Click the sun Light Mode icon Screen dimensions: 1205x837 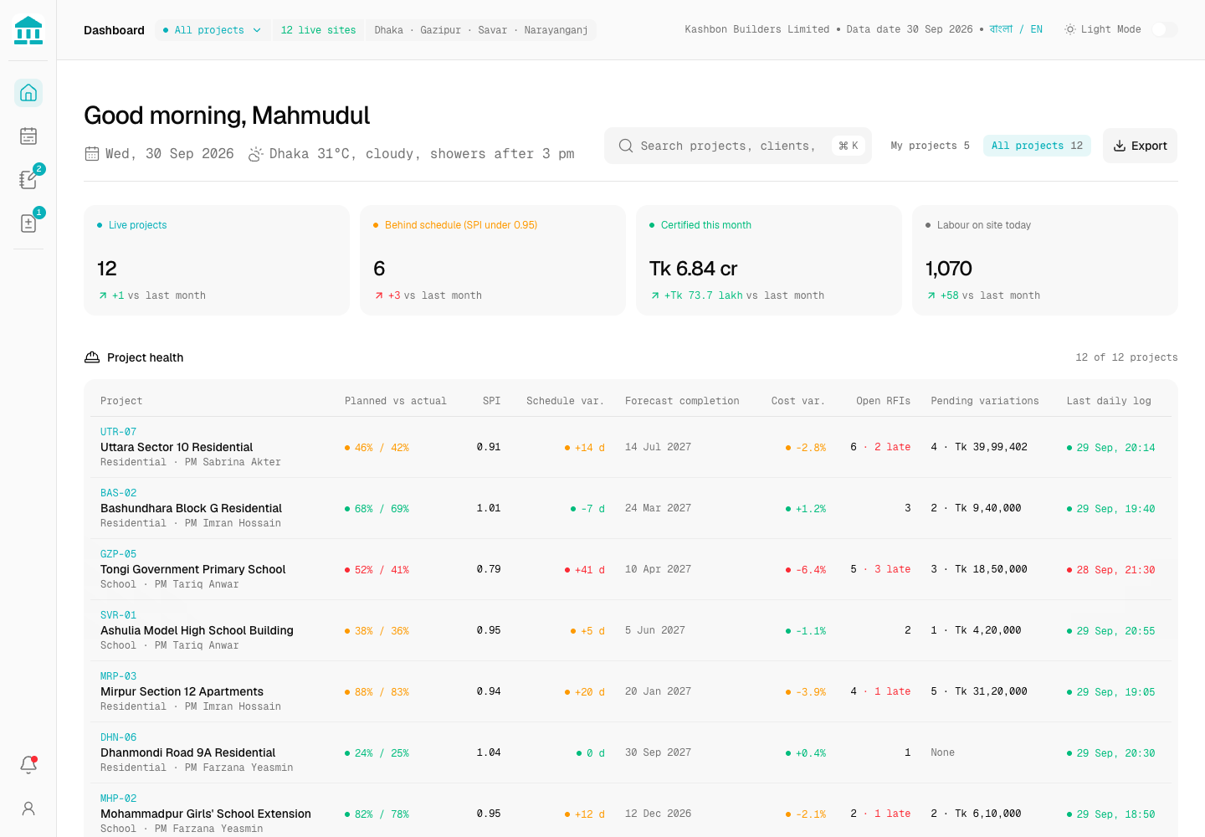point(1069,29)
